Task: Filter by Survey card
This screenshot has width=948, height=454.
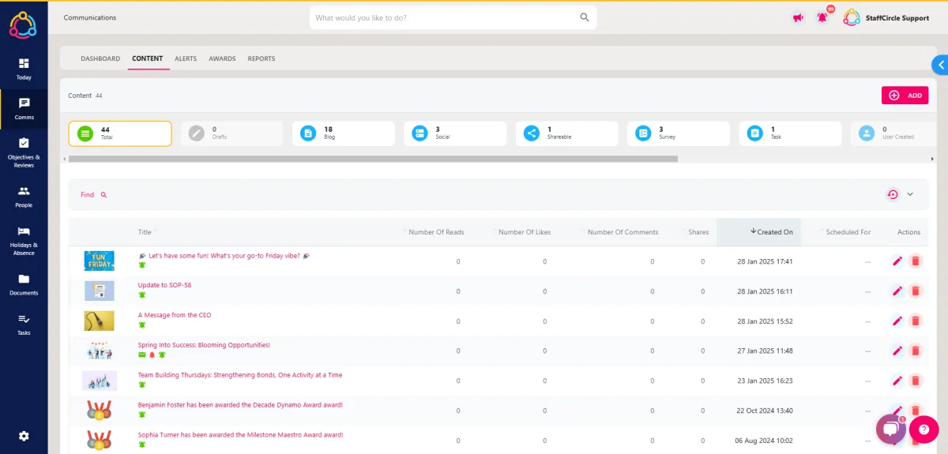Action: [x=679, y=133]
